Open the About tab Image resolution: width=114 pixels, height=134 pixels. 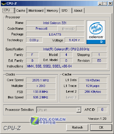coord(78,11)
